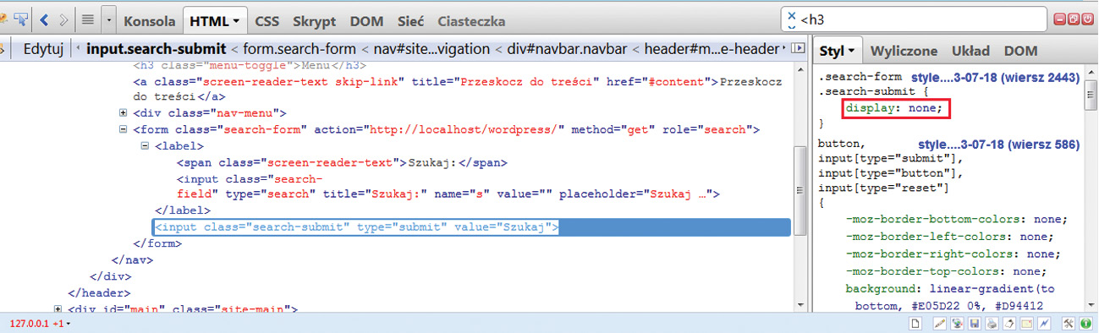This screenshot has height=333, width=1099.
Task: Click the highlighted input search-submit line
Action: [x=471, y=227]
